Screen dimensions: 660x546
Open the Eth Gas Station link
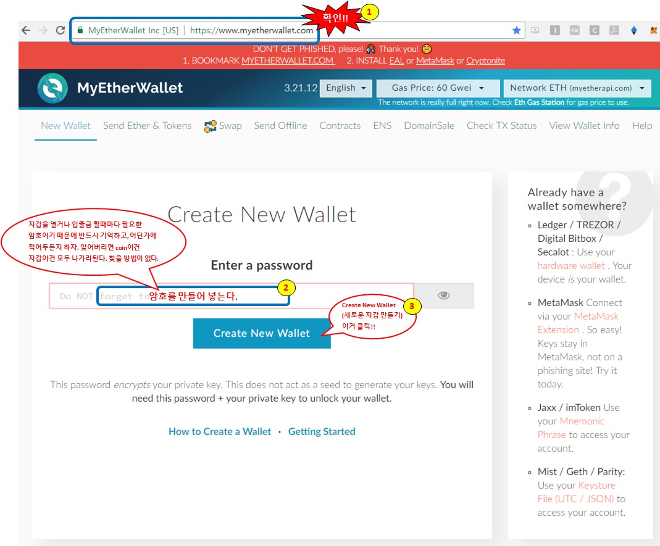click(539, 102)
